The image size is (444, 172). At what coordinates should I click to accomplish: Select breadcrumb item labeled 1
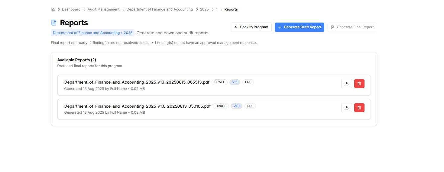coord(217,9)
